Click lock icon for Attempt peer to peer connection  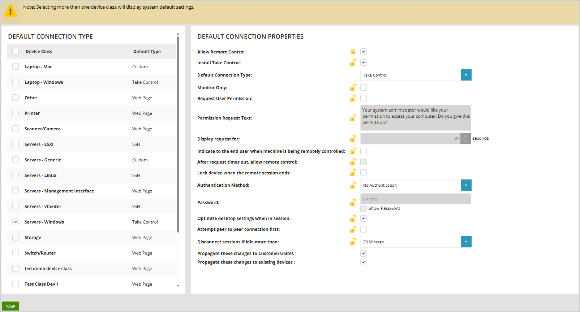pyautogui.click(x=353, y=229)
